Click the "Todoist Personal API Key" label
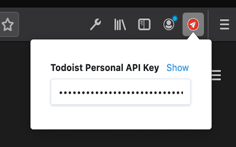This screenshot has height=147, width=236. [105, 68]
